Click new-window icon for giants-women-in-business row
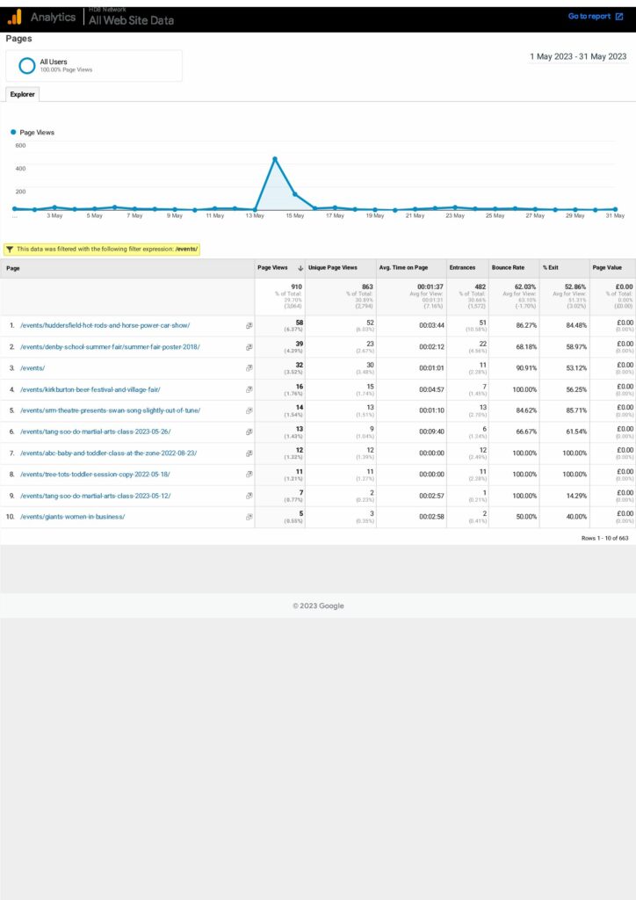This screenshot has width=636, height=900. [x=249, y=517]
